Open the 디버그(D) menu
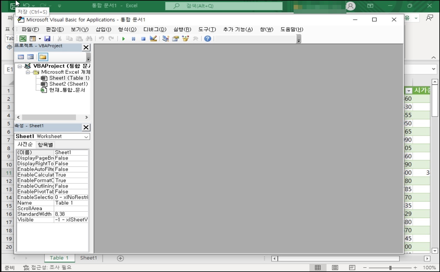Screen dimensions: 440x272 (x=155, y=29)
